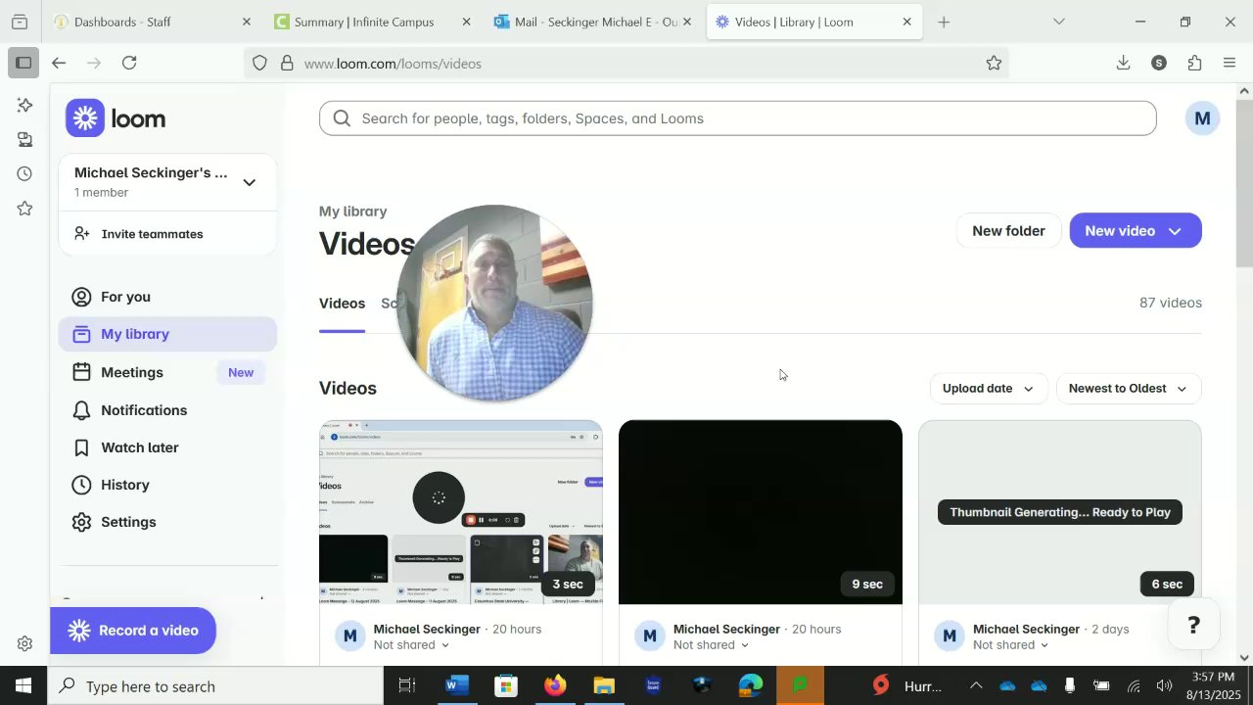
Task: Click the Loom search field
Action: [737, 118]
